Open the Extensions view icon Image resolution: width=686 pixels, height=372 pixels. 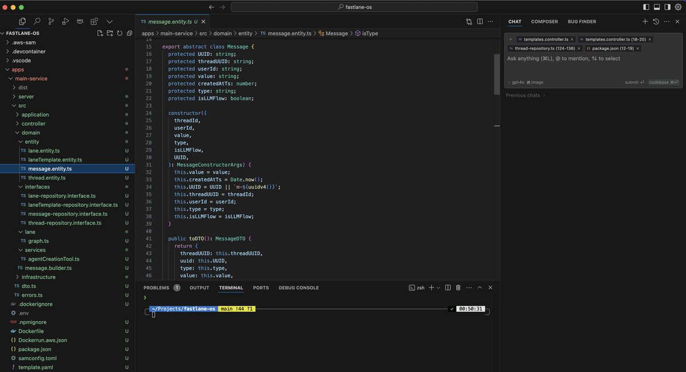(x=94, y=21)
